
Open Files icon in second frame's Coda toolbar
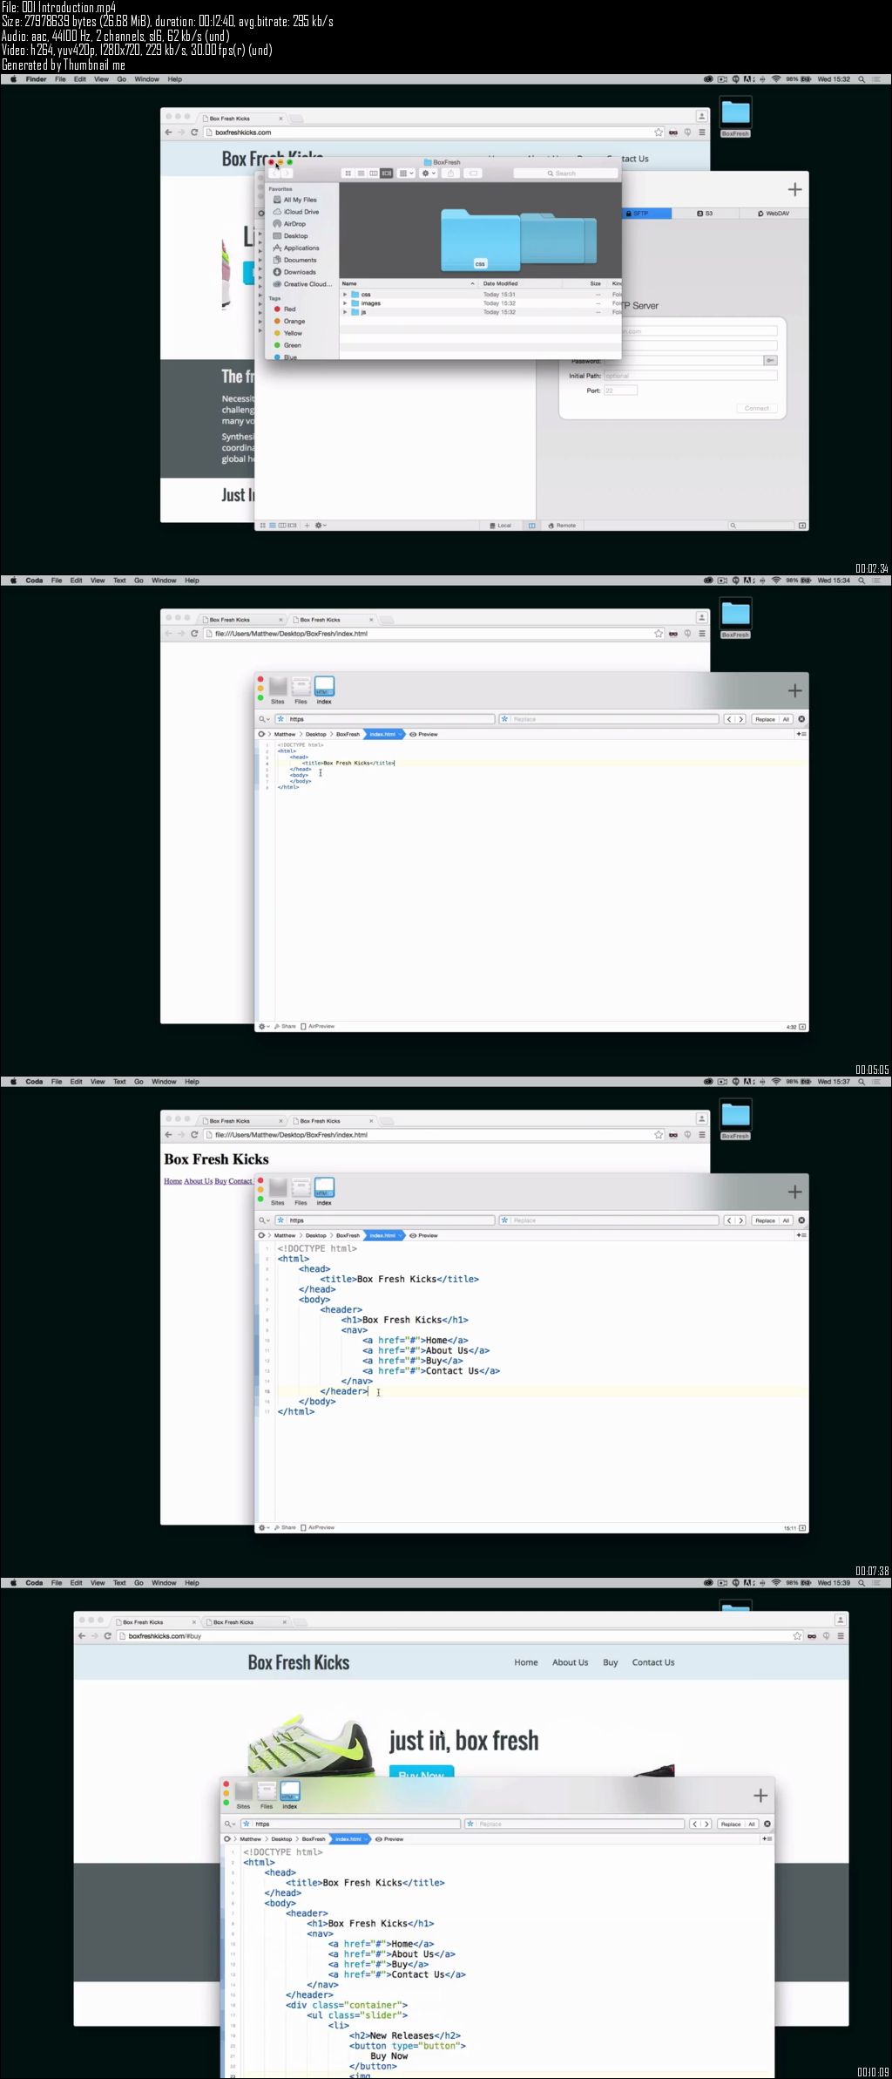point(301,690)
